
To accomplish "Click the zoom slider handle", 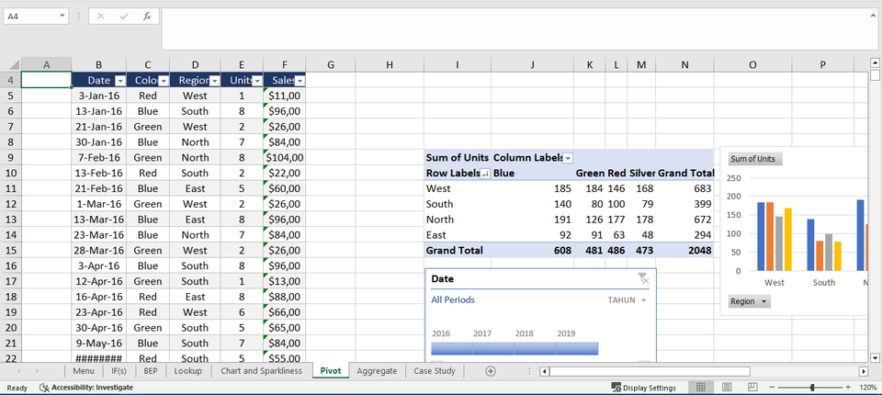I will click(x=812, y=387).
